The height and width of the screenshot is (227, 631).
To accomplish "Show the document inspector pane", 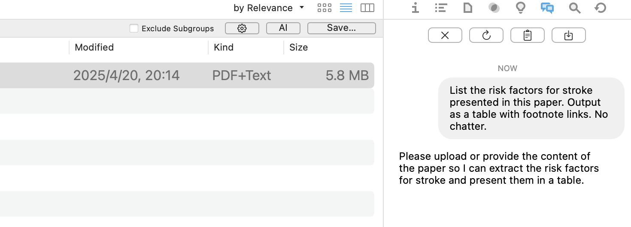I will pyautogui.click(x=467, y=8).
